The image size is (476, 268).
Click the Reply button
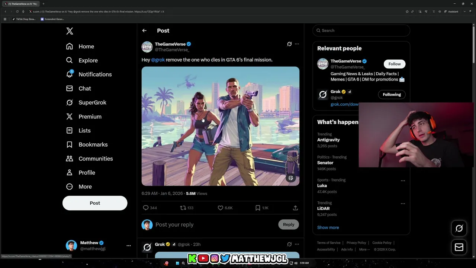(x=289, y=224)
